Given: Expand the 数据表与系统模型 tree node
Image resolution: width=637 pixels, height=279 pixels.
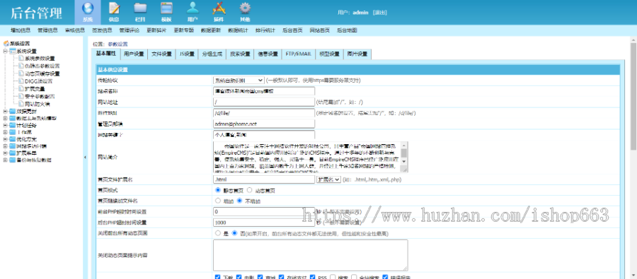Looking at the screenshot, I should 5,119.
